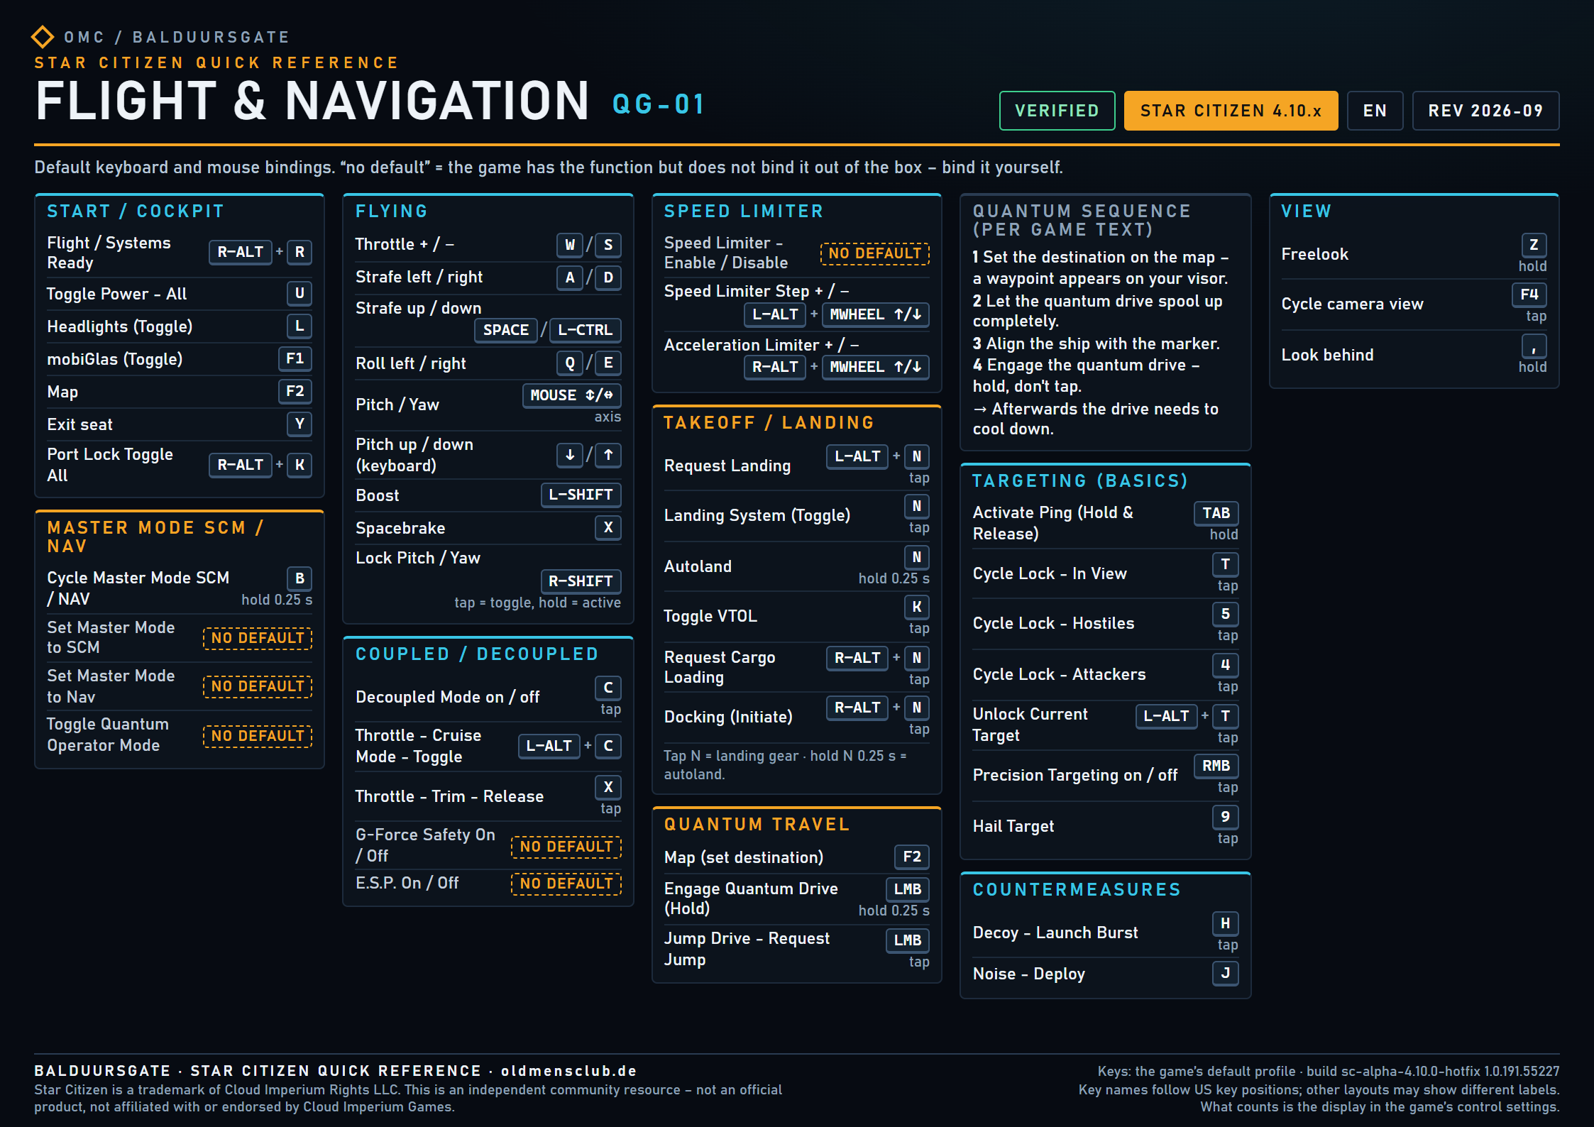Click the R-SHIFT key for Lock Pitch / Yaw
The width and height of the screenshot is (1594, 1127).
pyautogui.click(x=581, y=581)
